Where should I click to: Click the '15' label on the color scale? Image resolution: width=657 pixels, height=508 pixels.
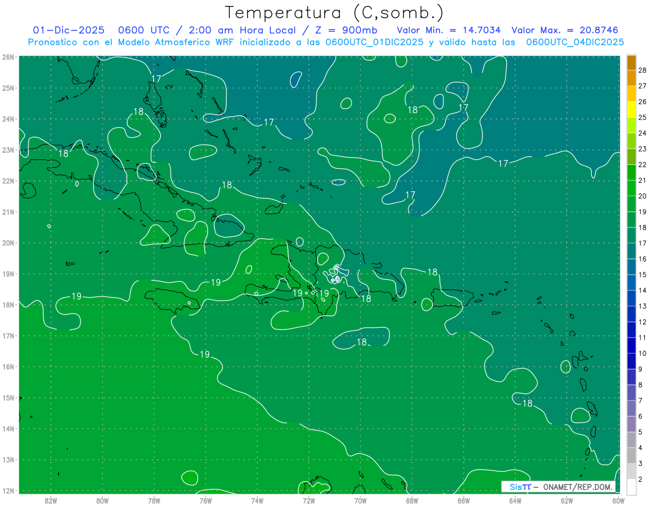point(642,275)
